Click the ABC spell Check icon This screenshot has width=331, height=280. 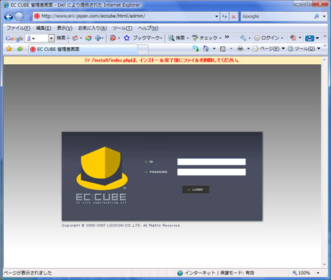coord(195,38)
